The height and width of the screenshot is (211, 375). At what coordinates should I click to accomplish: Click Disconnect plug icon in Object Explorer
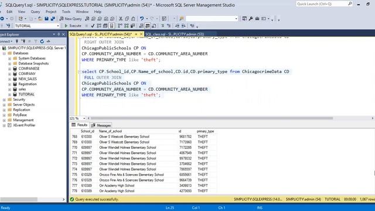coord(23,42)
